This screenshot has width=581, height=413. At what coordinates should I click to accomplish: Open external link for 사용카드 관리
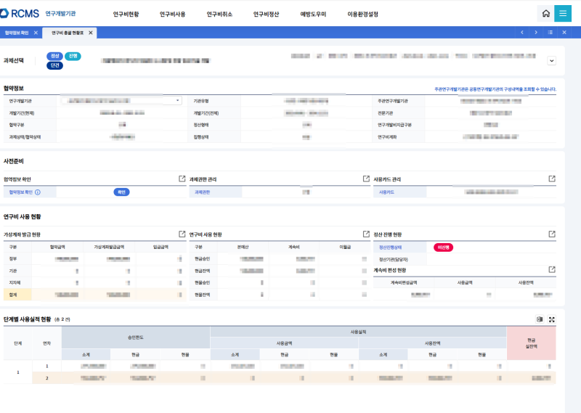point(552,179)
